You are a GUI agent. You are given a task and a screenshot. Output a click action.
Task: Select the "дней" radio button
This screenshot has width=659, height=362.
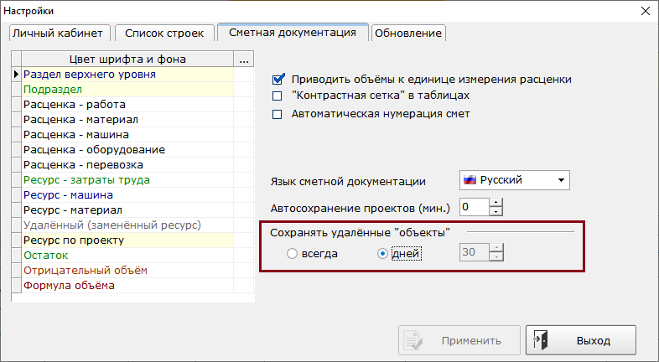pyautogui.click(x=383, y=254)
